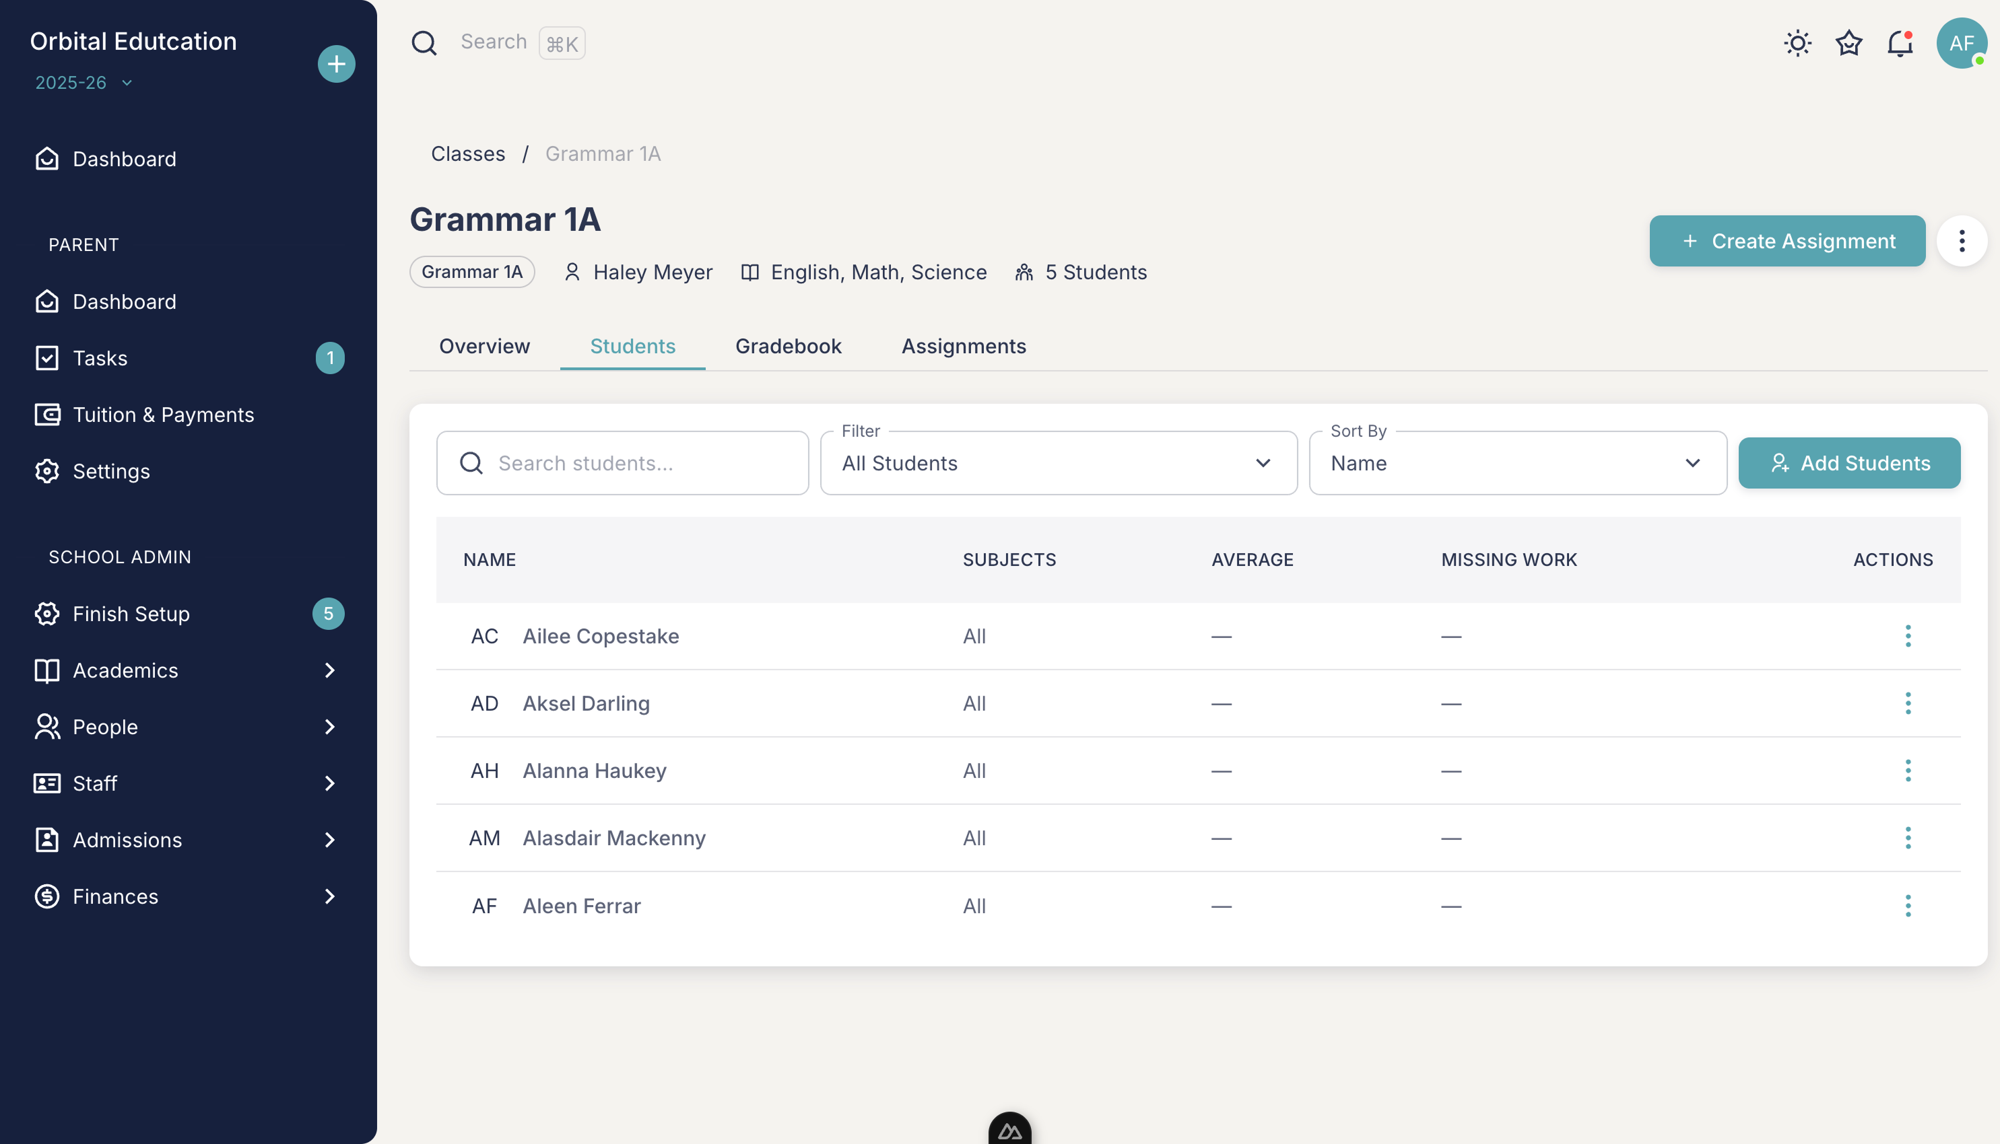Open actions menu for Ailee Copestake
2000x1144 pixels.
[1907, 636]
